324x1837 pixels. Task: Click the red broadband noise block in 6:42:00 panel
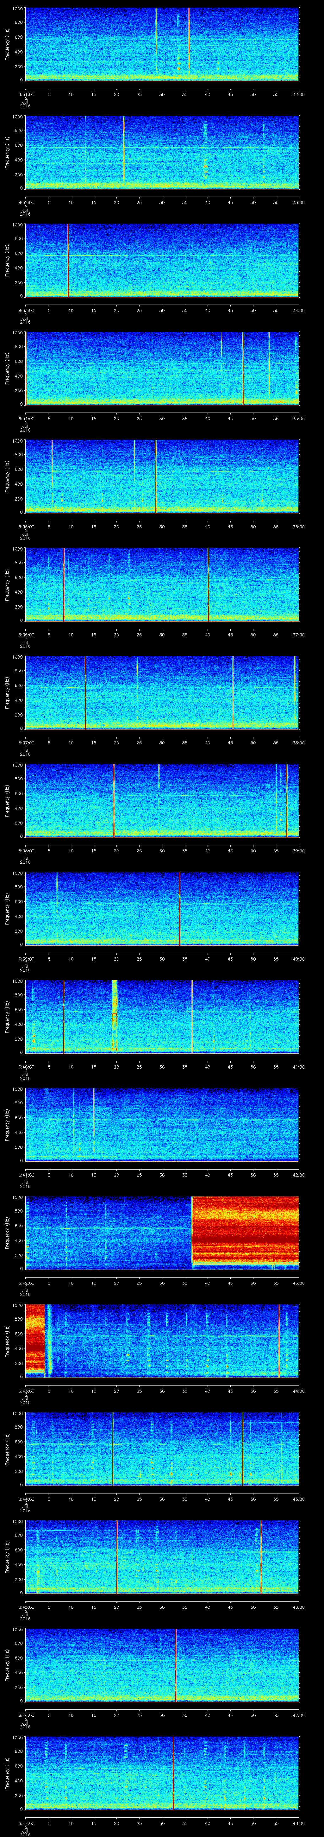[x=246, y=1232]
